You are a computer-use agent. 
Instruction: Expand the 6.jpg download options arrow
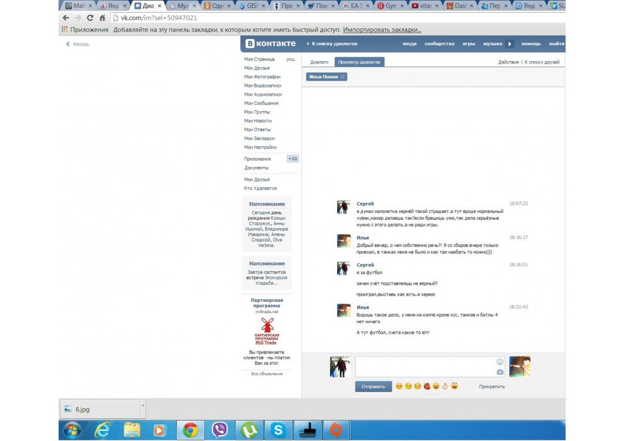[143, 405]
